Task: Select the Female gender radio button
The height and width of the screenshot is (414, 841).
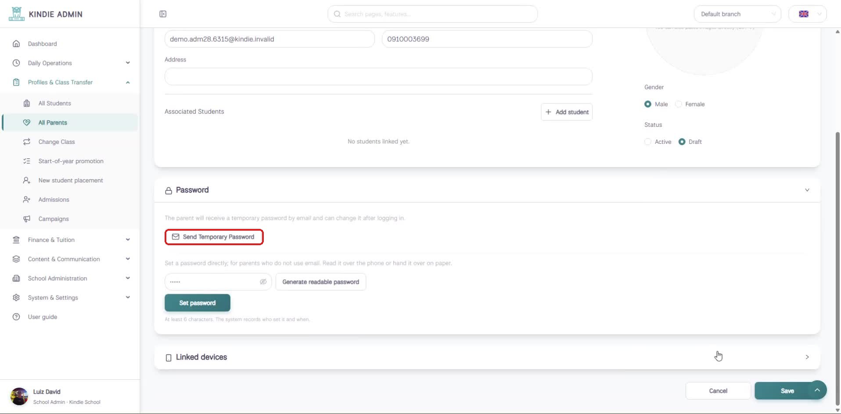Action: pos(679,104)
